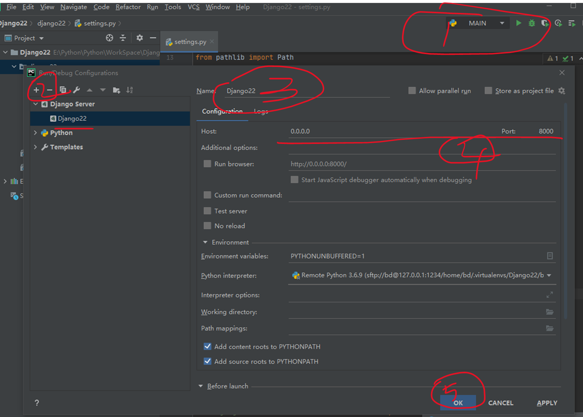The width and height of the screenshot is (583, 417).
Task: Open the Refactor menu
Action: pyautogui.click(x=128, y=7)
